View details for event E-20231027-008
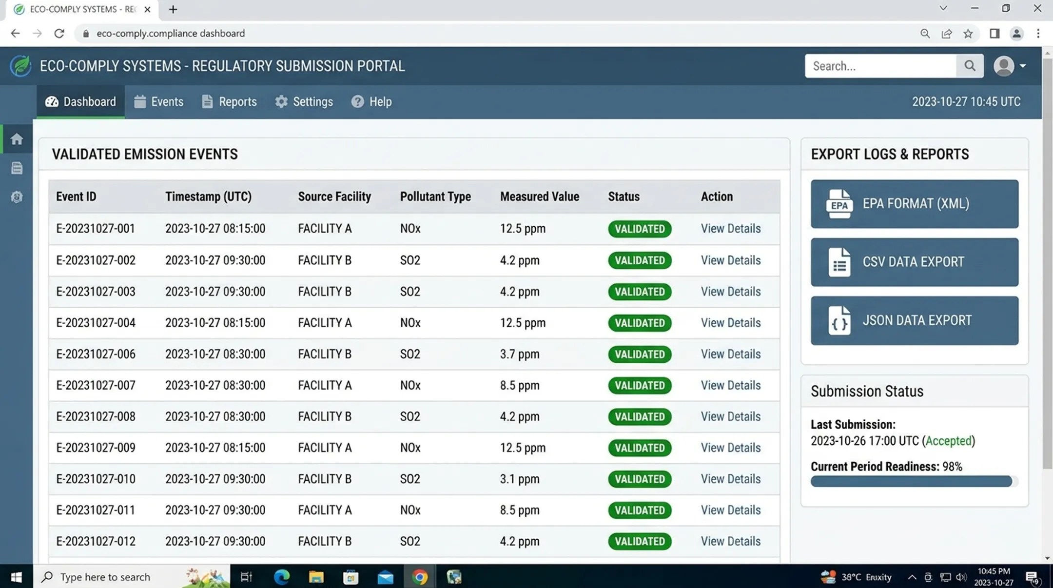The width and height of the screenshot is (1053, 588). coord(730,416)
